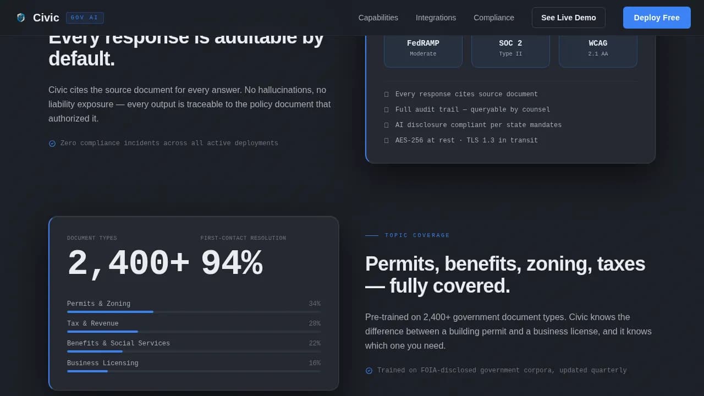Open the Integrations nav link
The height and width of the screenshot is (396, 704).
[436, 18]
